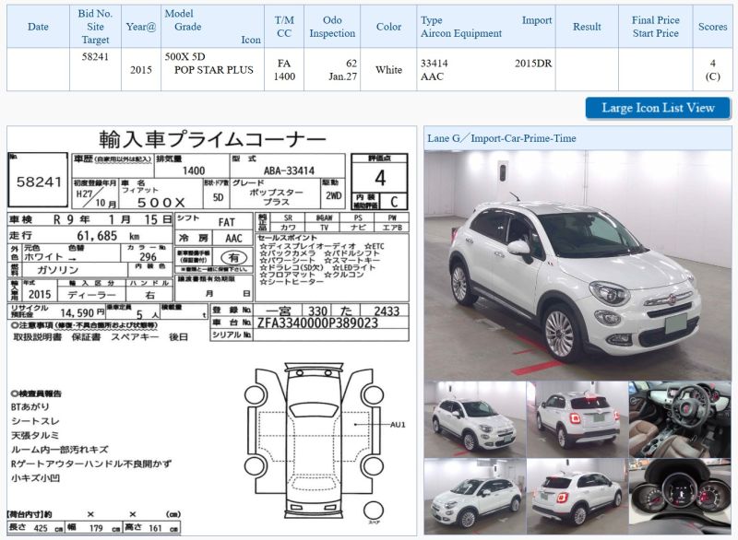Click the ABA-33414 model type
The width and height of the screenshot is (738, 540).
(289, 170)
